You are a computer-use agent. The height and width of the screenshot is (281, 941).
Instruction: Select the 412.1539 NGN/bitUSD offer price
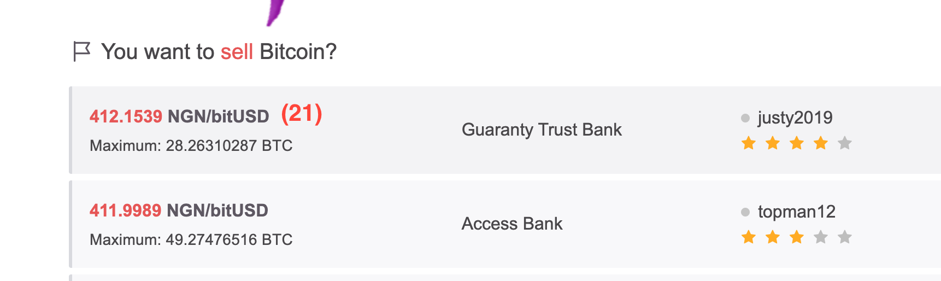coord(179,116)
